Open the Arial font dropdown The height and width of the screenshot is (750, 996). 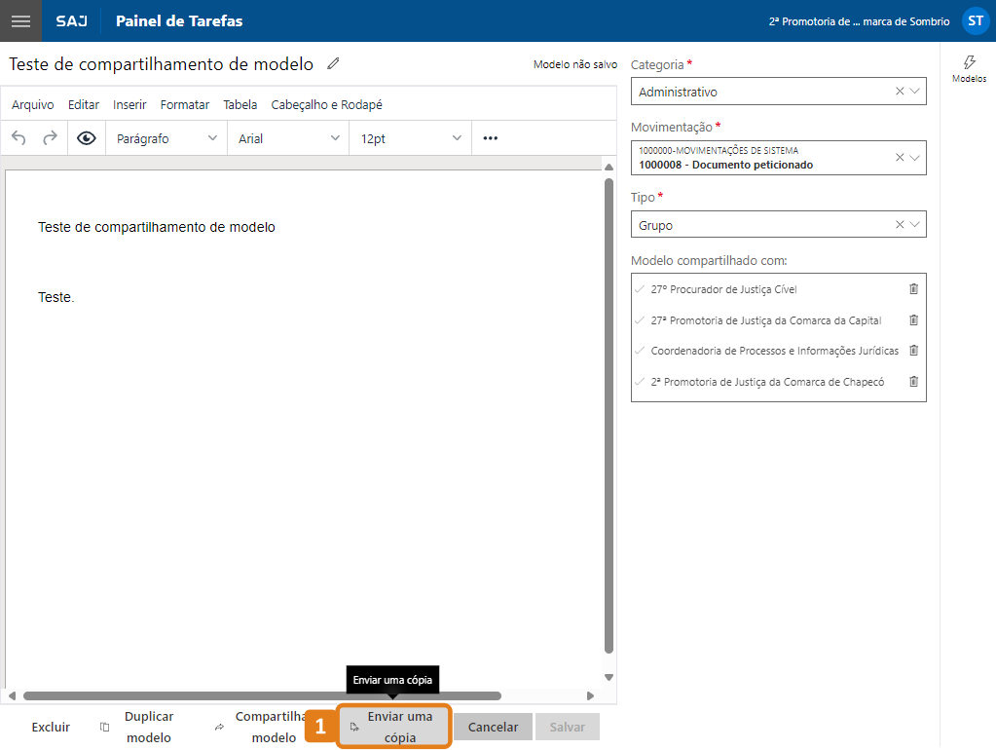287,137
